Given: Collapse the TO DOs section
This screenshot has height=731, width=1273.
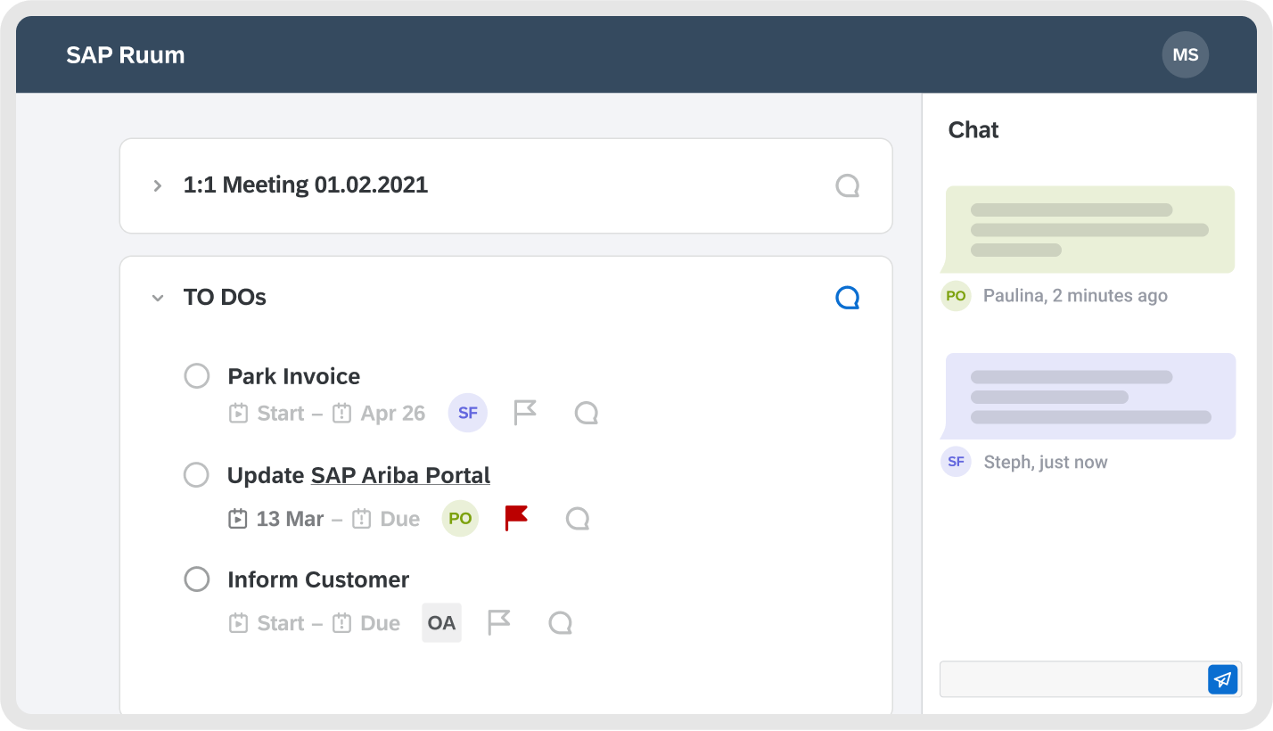Looking at the screenshot, I should tap(158, 298).
